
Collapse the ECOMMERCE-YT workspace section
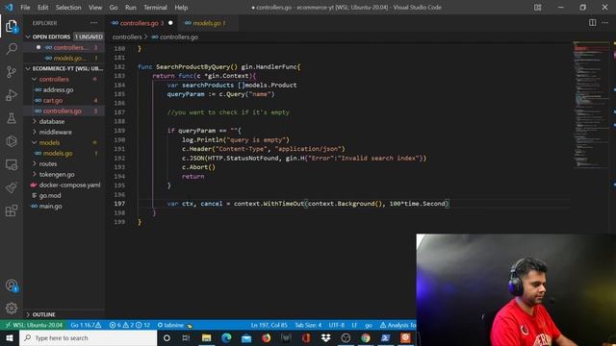tap(64, 68)
